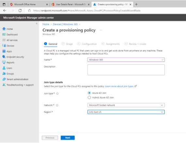Click the Join type details heading
The height and width of the screenshot is (143, 186).
(53, 82)
